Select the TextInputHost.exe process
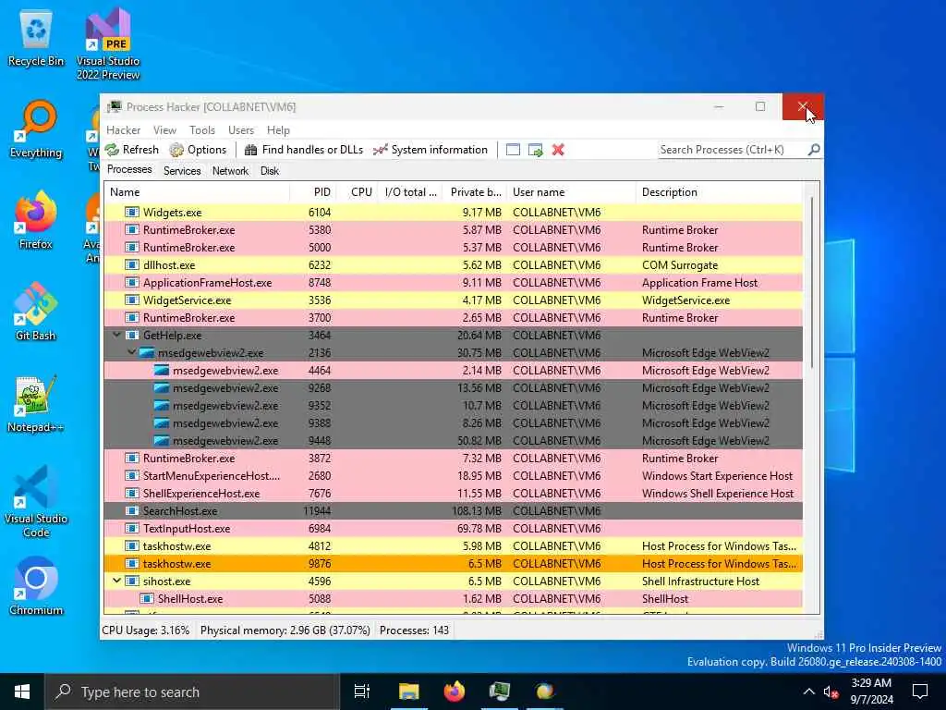The height and width of the screenshot is (710, 946). [453, 528]
